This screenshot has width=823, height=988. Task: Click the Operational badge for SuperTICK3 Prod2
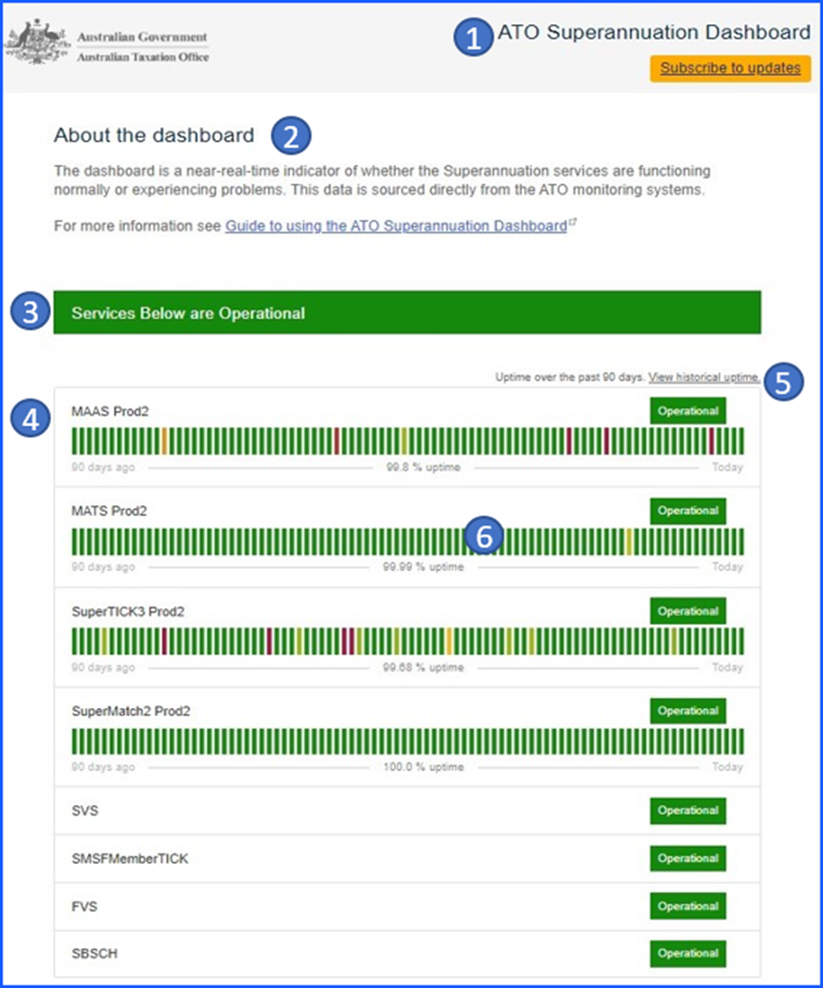click(687, 611)
